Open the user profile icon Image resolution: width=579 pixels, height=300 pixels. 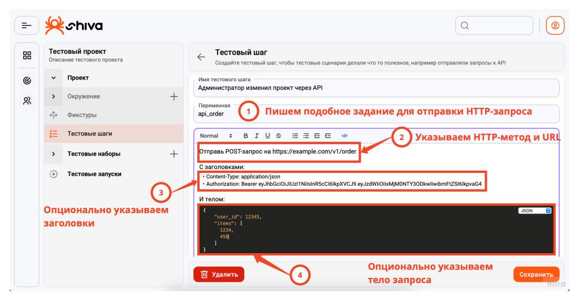pos(555,25)
